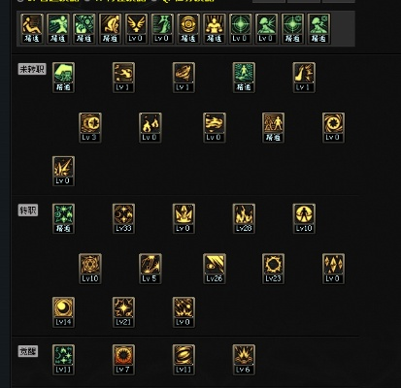
Task: Click the 未转职 category label
Action: coord(32,69)
